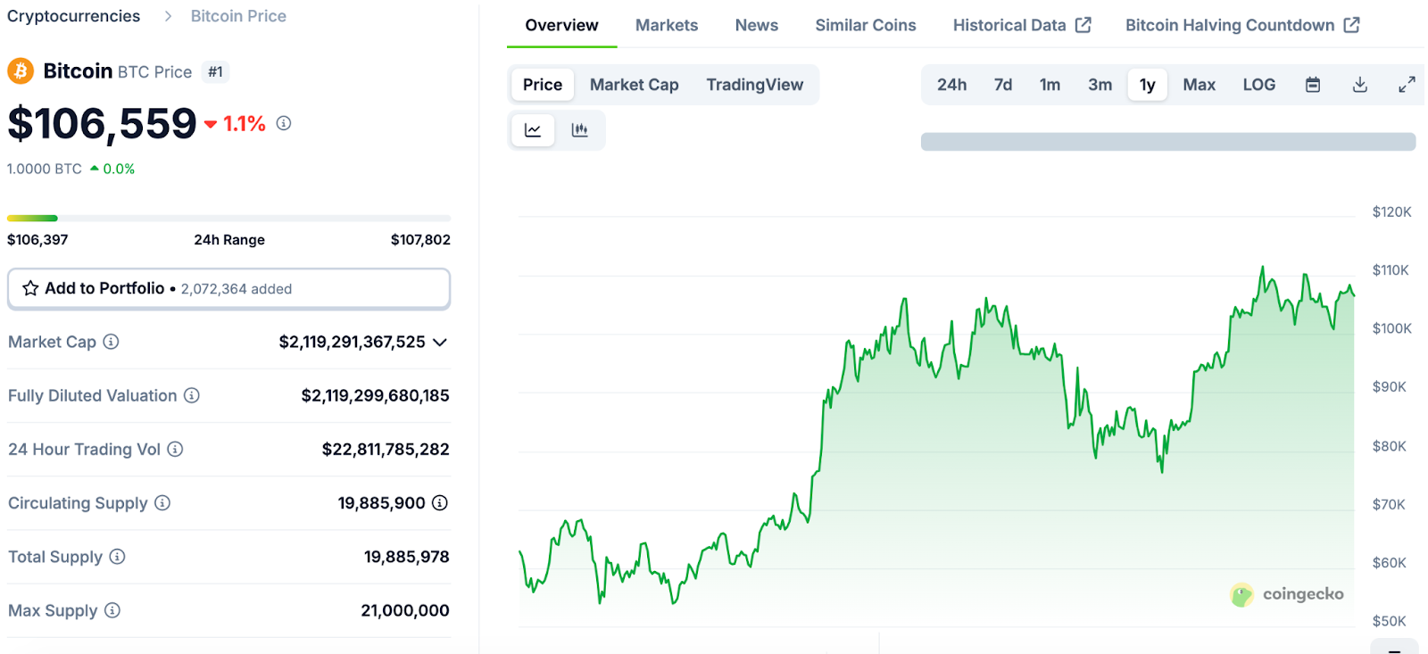Click the 24h Range progress bar
Screen dimensions: 1428x654
click(x=229, y=218)
